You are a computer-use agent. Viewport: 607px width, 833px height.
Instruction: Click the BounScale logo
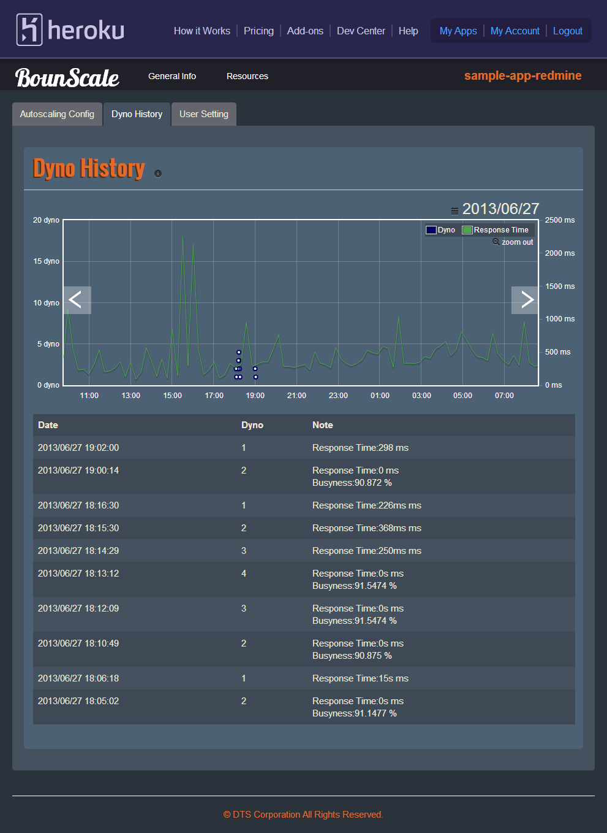67,77
